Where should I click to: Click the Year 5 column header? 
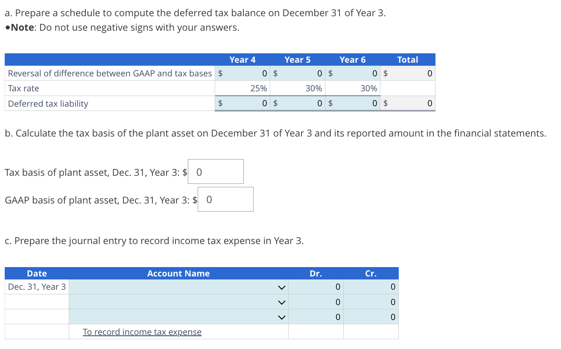[298, 60]
